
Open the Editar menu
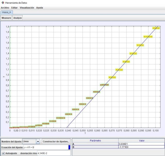[x=14, y=8]
